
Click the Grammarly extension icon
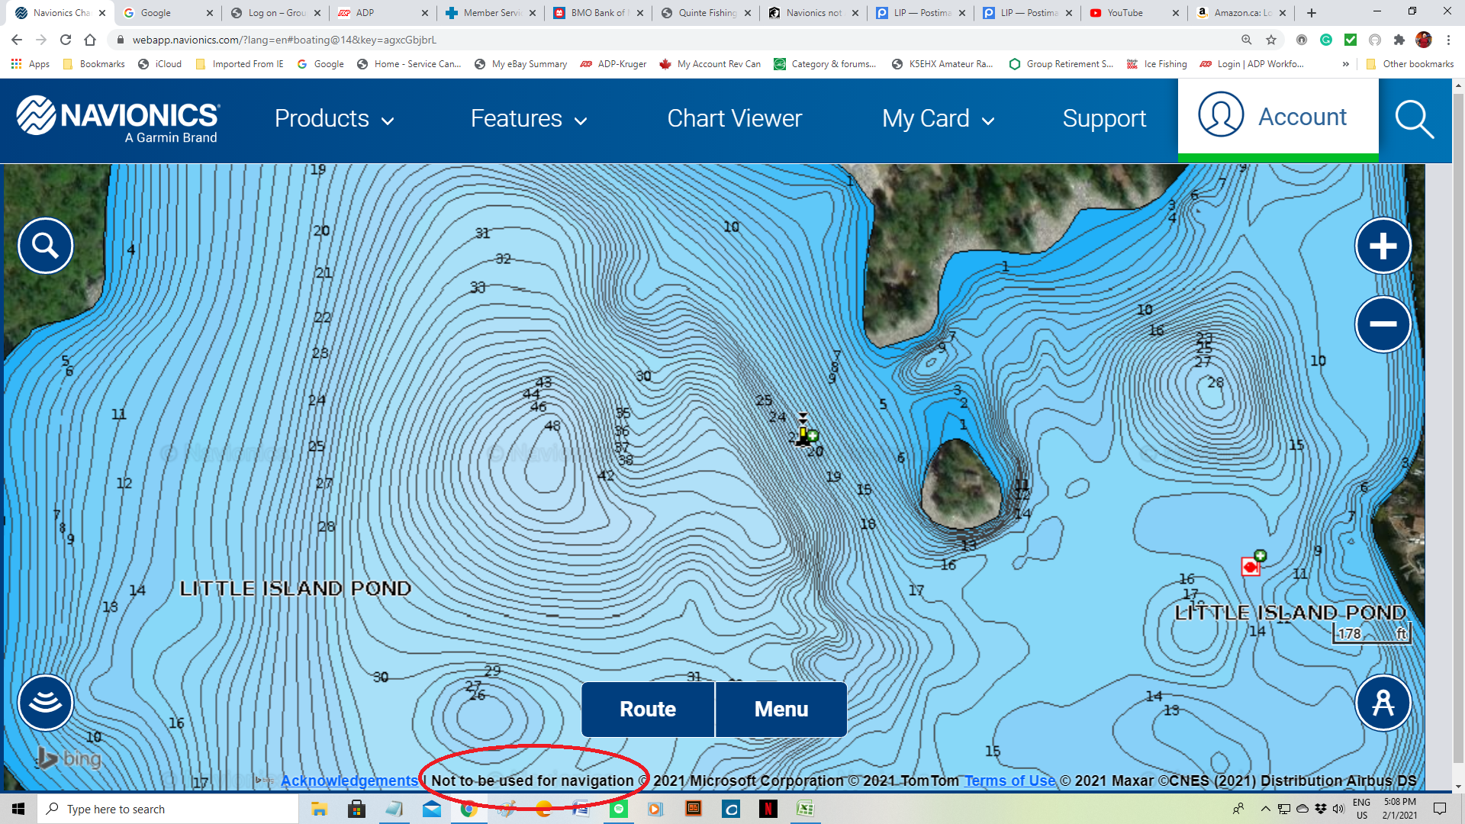point(1326,40)
